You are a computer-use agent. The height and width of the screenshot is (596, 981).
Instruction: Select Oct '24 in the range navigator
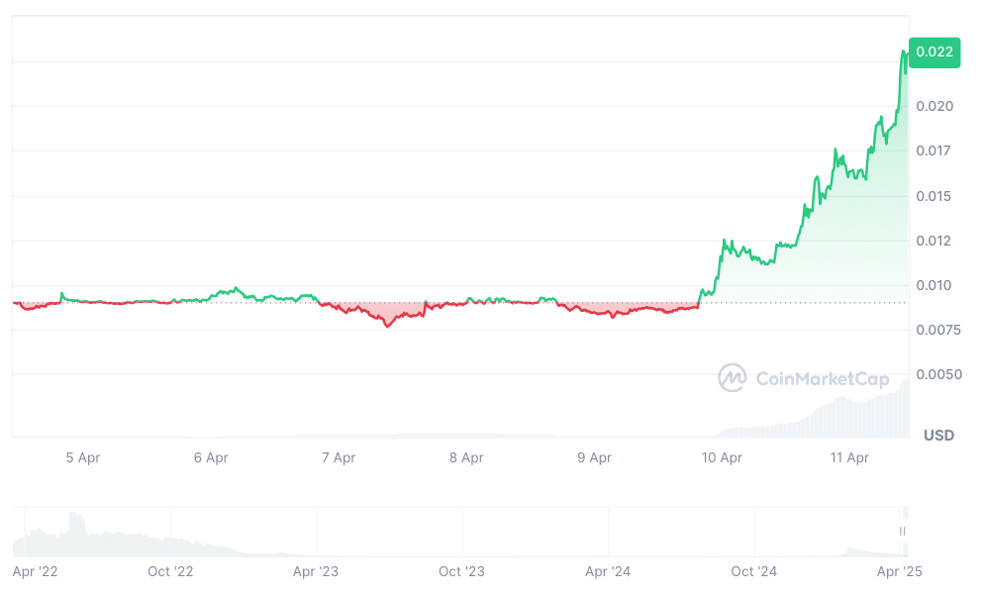[x=754, y=571]
